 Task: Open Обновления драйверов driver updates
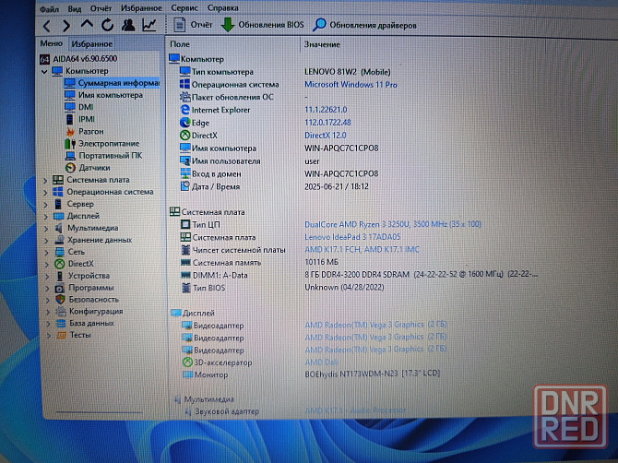point(364,25)
